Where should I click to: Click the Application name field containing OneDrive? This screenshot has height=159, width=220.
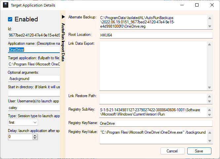pos(34,50)
